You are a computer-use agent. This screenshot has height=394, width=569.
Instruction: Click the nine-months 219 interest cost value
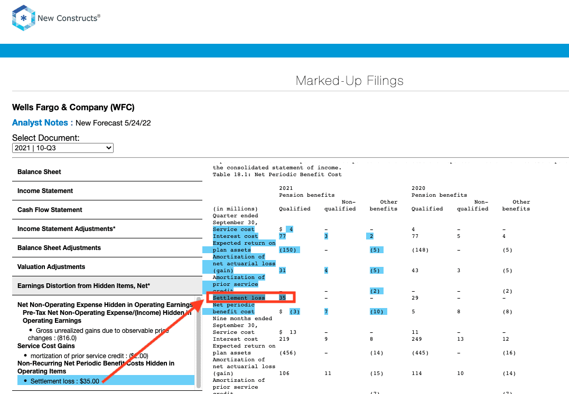(x=284, y=339)
